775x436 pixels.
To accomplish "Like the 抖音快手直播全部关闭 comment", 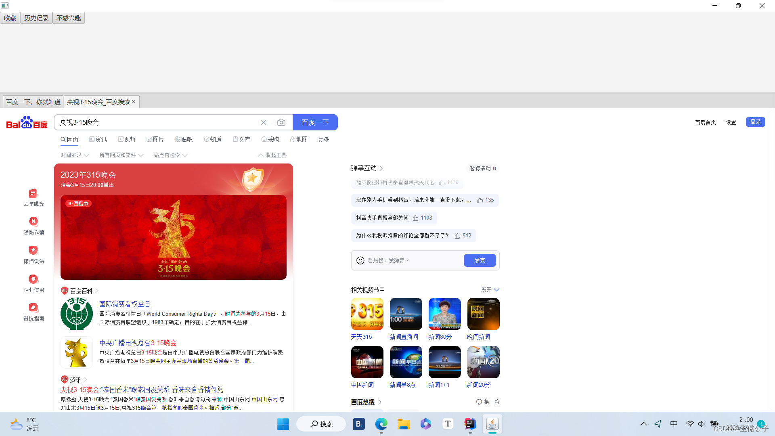I will (x=416, y=218).
